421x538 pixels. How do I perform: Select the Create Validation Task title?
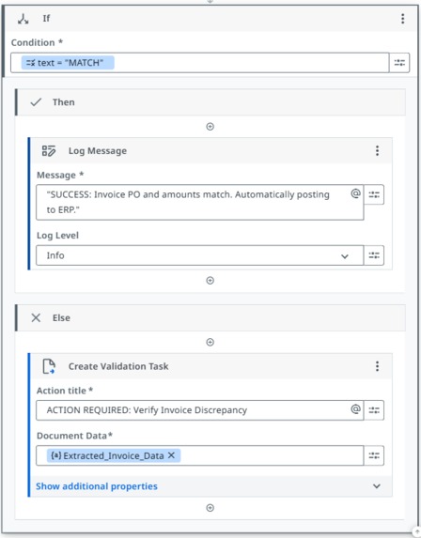(118, 366)
